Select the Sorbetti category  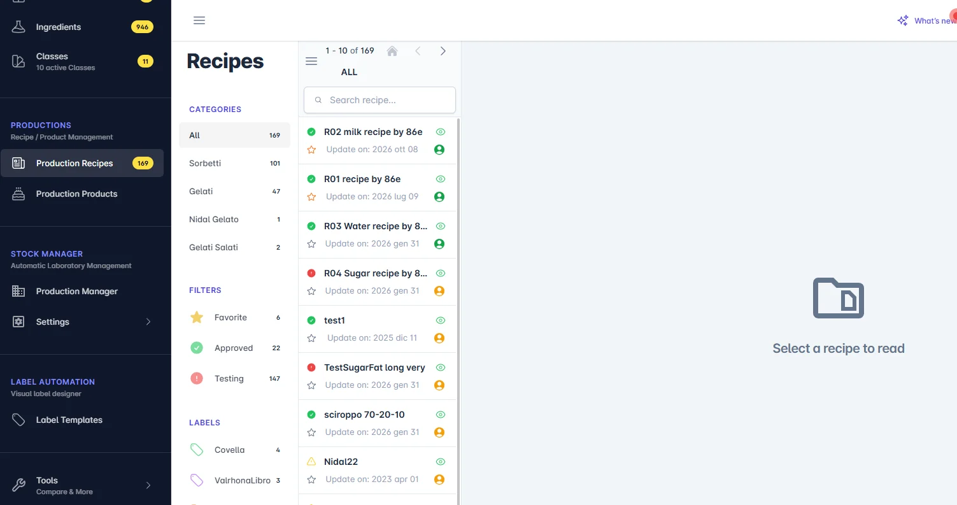[234, 163]
